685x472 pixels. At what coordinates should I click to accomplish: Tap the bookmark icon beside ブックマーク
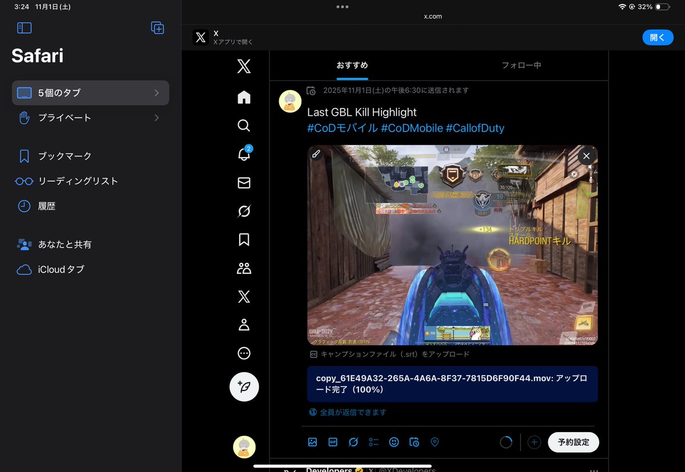point(24,156)
